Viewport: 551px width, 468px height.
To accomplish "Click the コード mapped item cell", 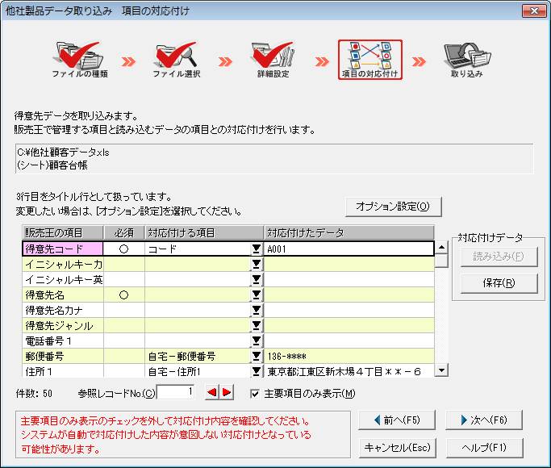I will click(198, 249).
